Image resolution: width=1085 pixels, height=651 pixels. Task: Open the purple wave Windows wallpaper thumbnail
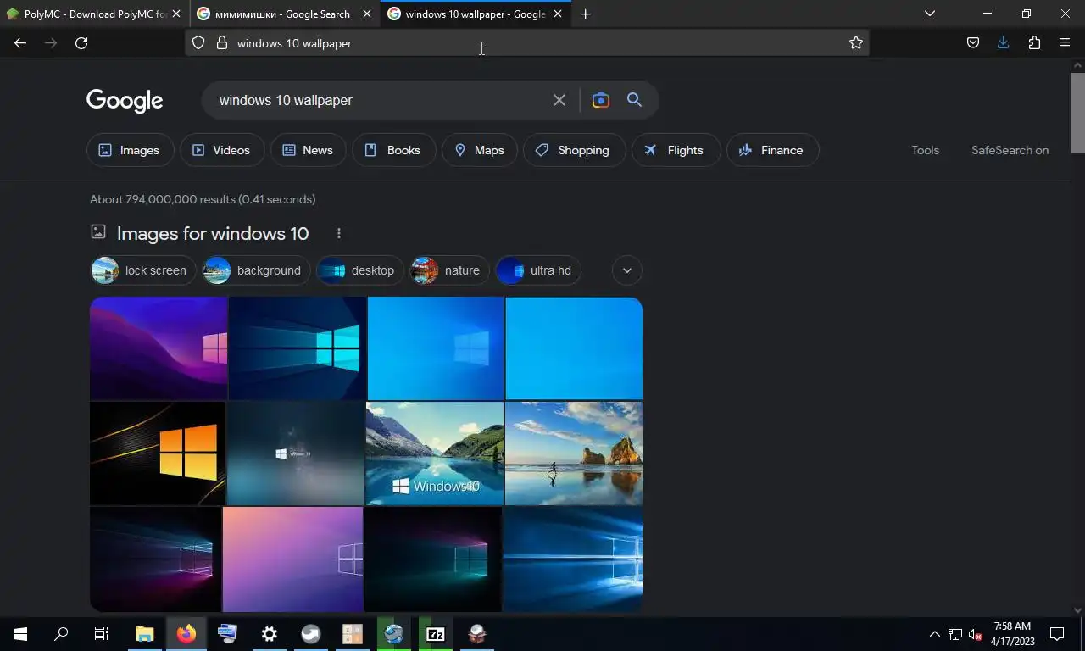point(159,348)
